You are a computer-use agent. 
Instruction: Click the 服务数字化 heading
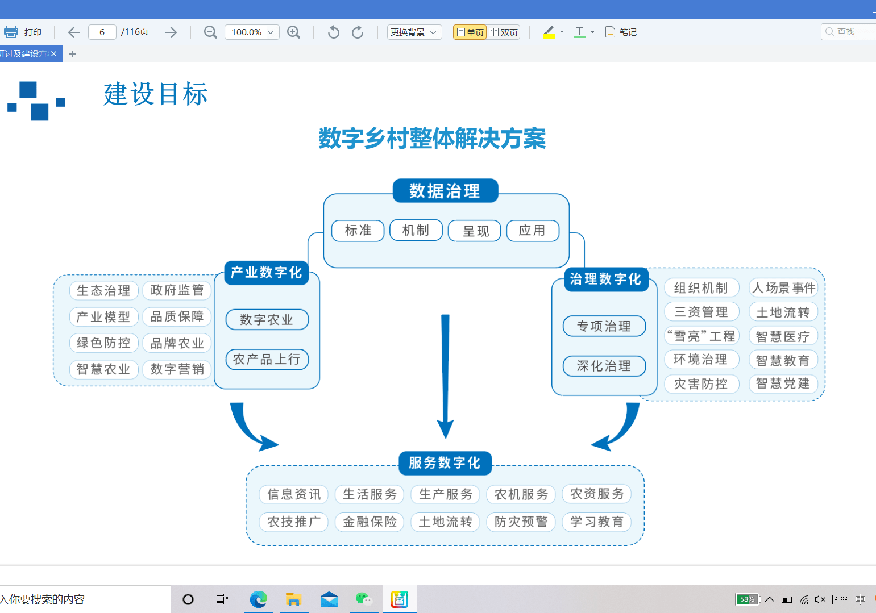445,463
